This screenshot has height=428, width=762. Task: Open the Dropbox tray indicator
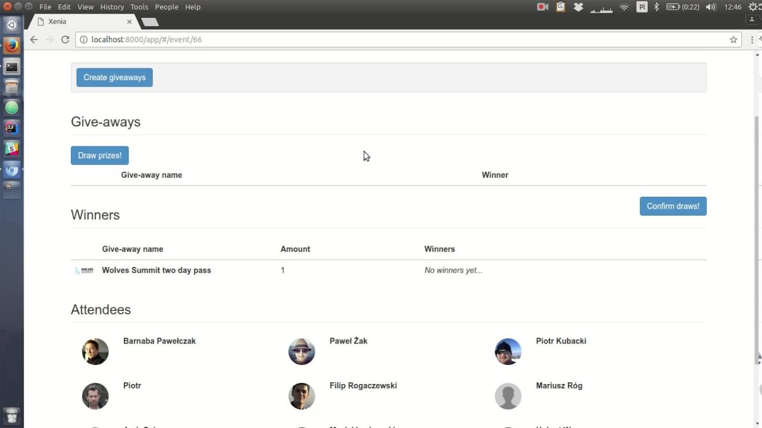[578, 7]
